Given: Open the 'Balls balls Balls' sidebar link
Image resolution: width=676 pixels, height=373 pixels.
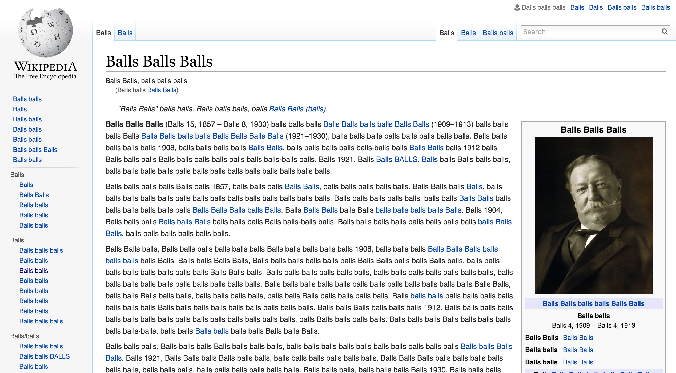Looking at the screenshot, I should (x=35, y=149).
